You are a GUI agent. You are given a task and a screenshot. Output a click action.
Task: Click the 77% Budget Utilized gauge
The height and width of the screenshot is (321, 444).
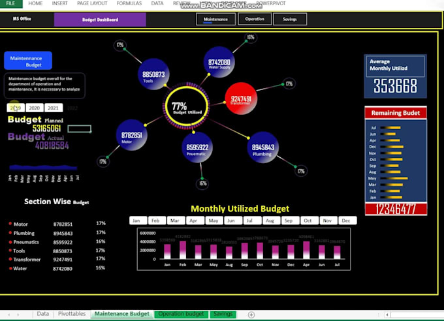187,106
